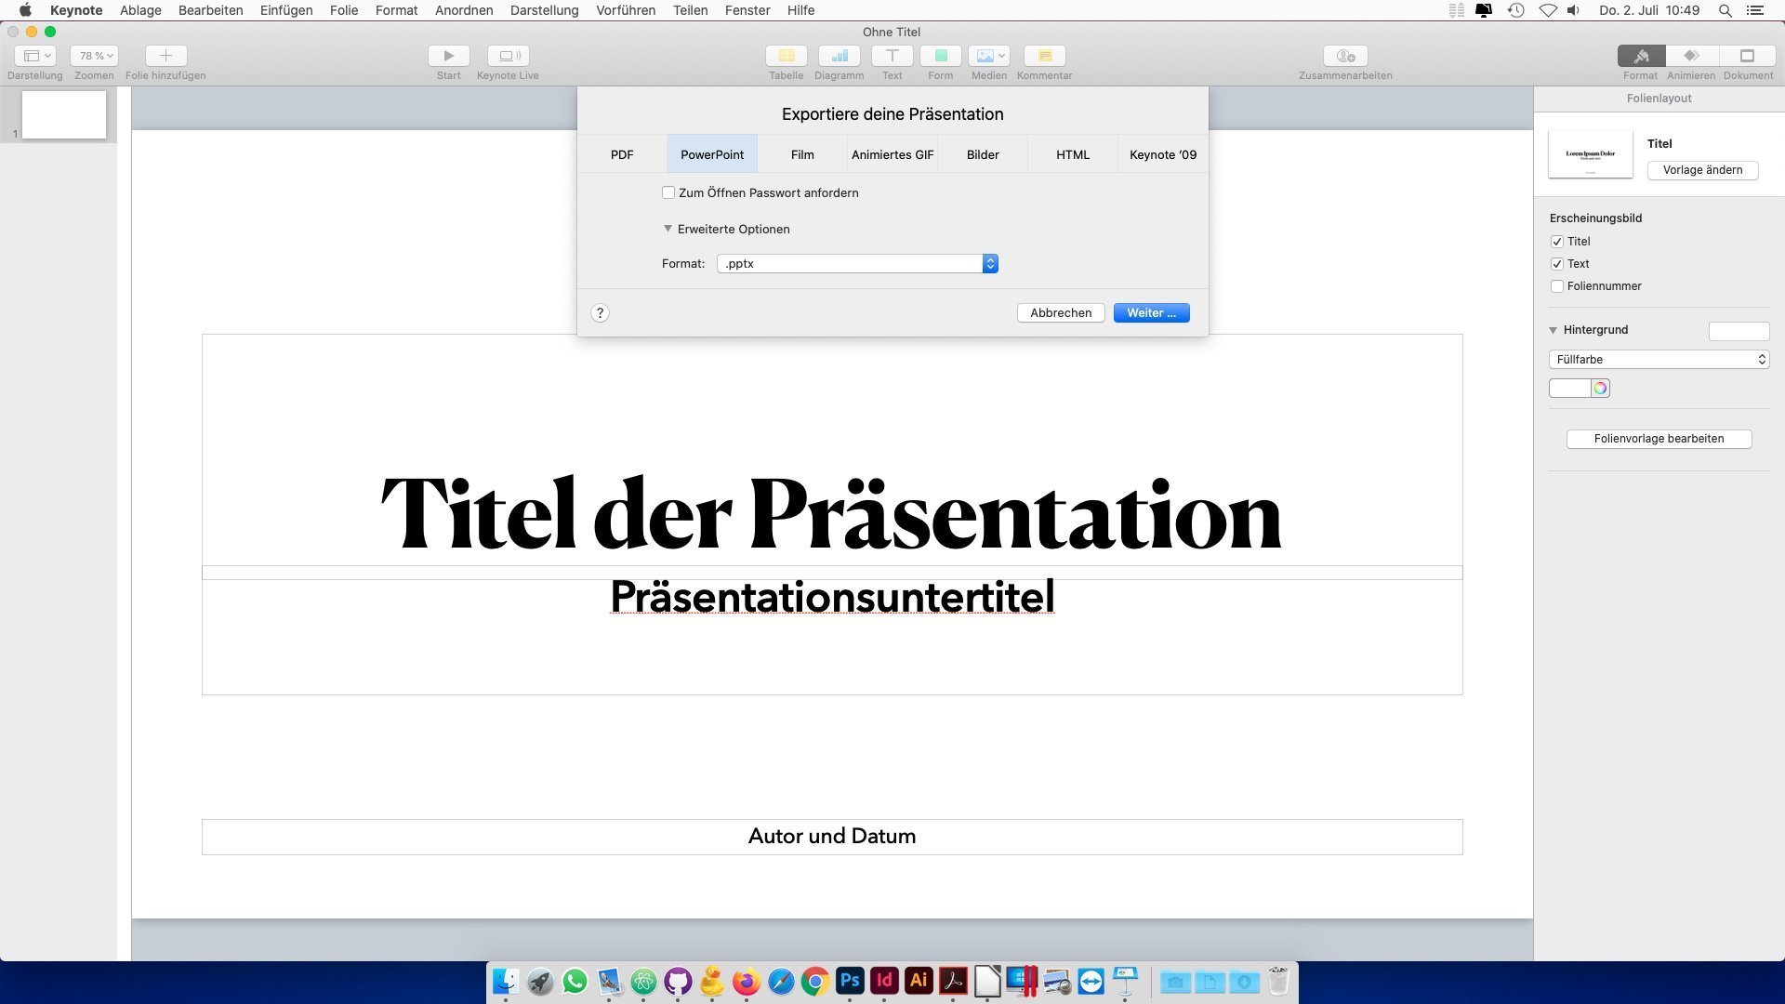Click the Titel layout thumbnail in Folienlayout
This screenshot has height=1004, width=1785.
1591,154
